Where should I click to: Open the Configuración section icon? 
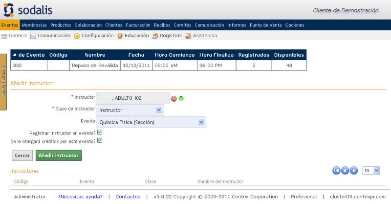77,36
